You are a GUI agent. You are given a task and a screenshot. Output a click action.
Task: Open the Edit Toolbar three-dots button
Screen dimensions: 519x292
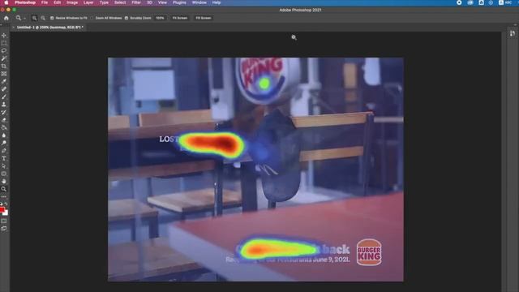4,196
